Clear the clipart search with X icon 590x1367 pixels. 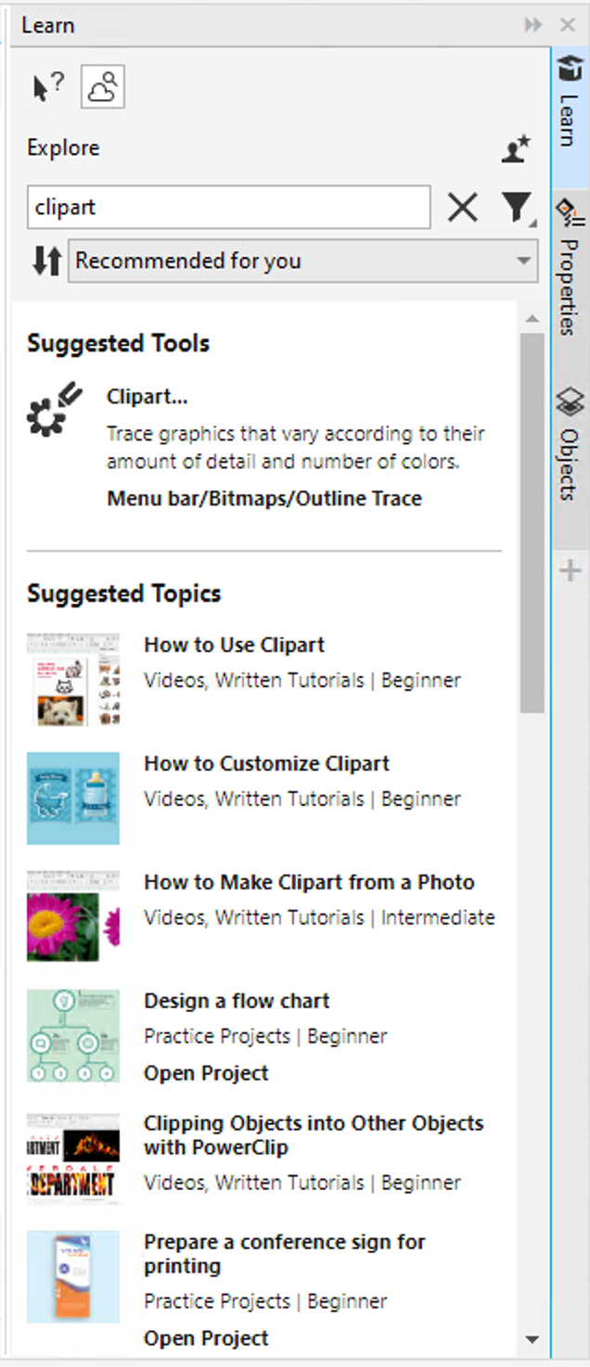[462, 208]
